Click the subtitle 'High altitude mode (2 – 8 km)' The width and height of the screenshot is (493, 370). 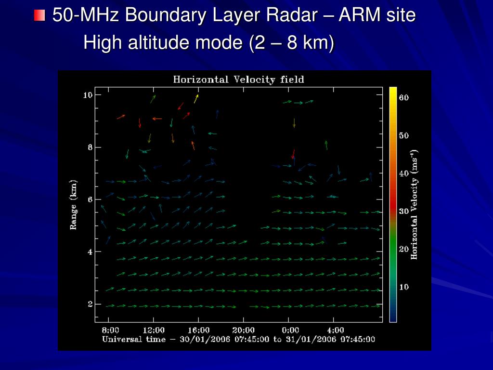point(208,42)
